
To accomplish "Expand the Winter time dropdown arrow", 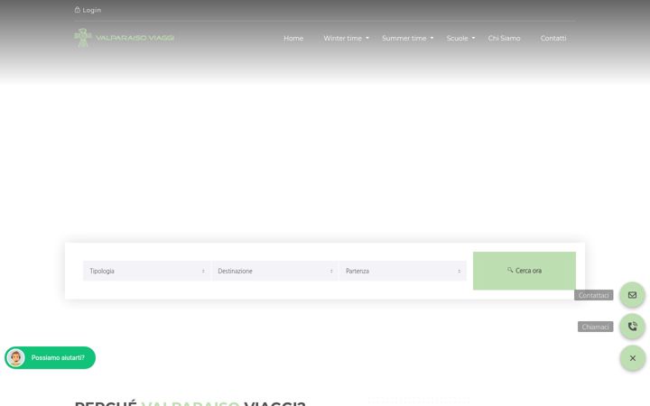I will (x=367, y=38).
